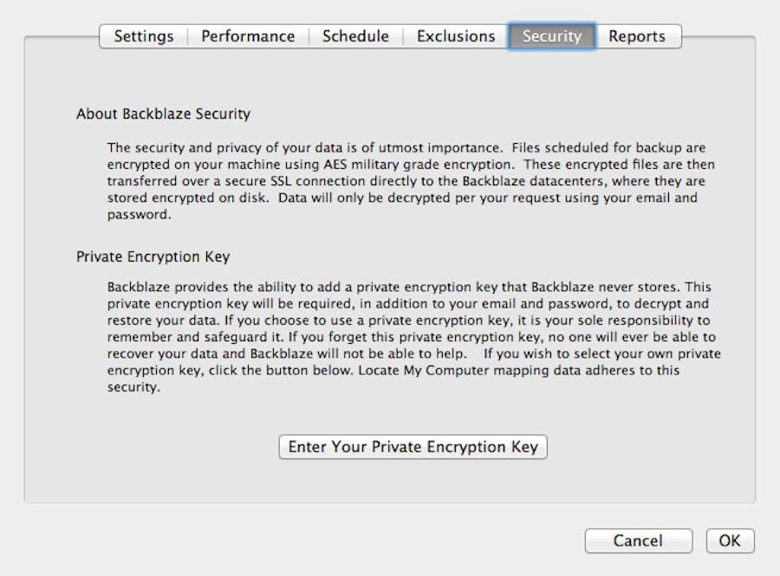Cancel the preferences dialog
Viewport: 780px width, 576px height.
tap(638, 540)
